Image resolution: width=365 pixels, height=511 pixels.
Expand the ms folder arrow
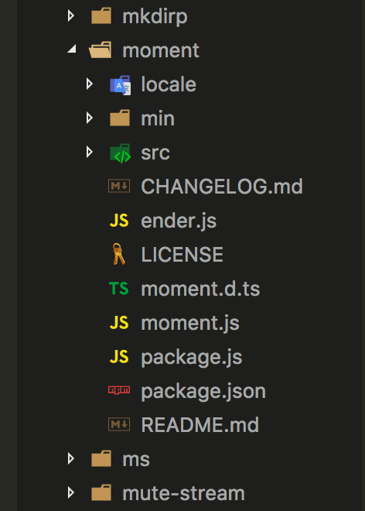70,458
